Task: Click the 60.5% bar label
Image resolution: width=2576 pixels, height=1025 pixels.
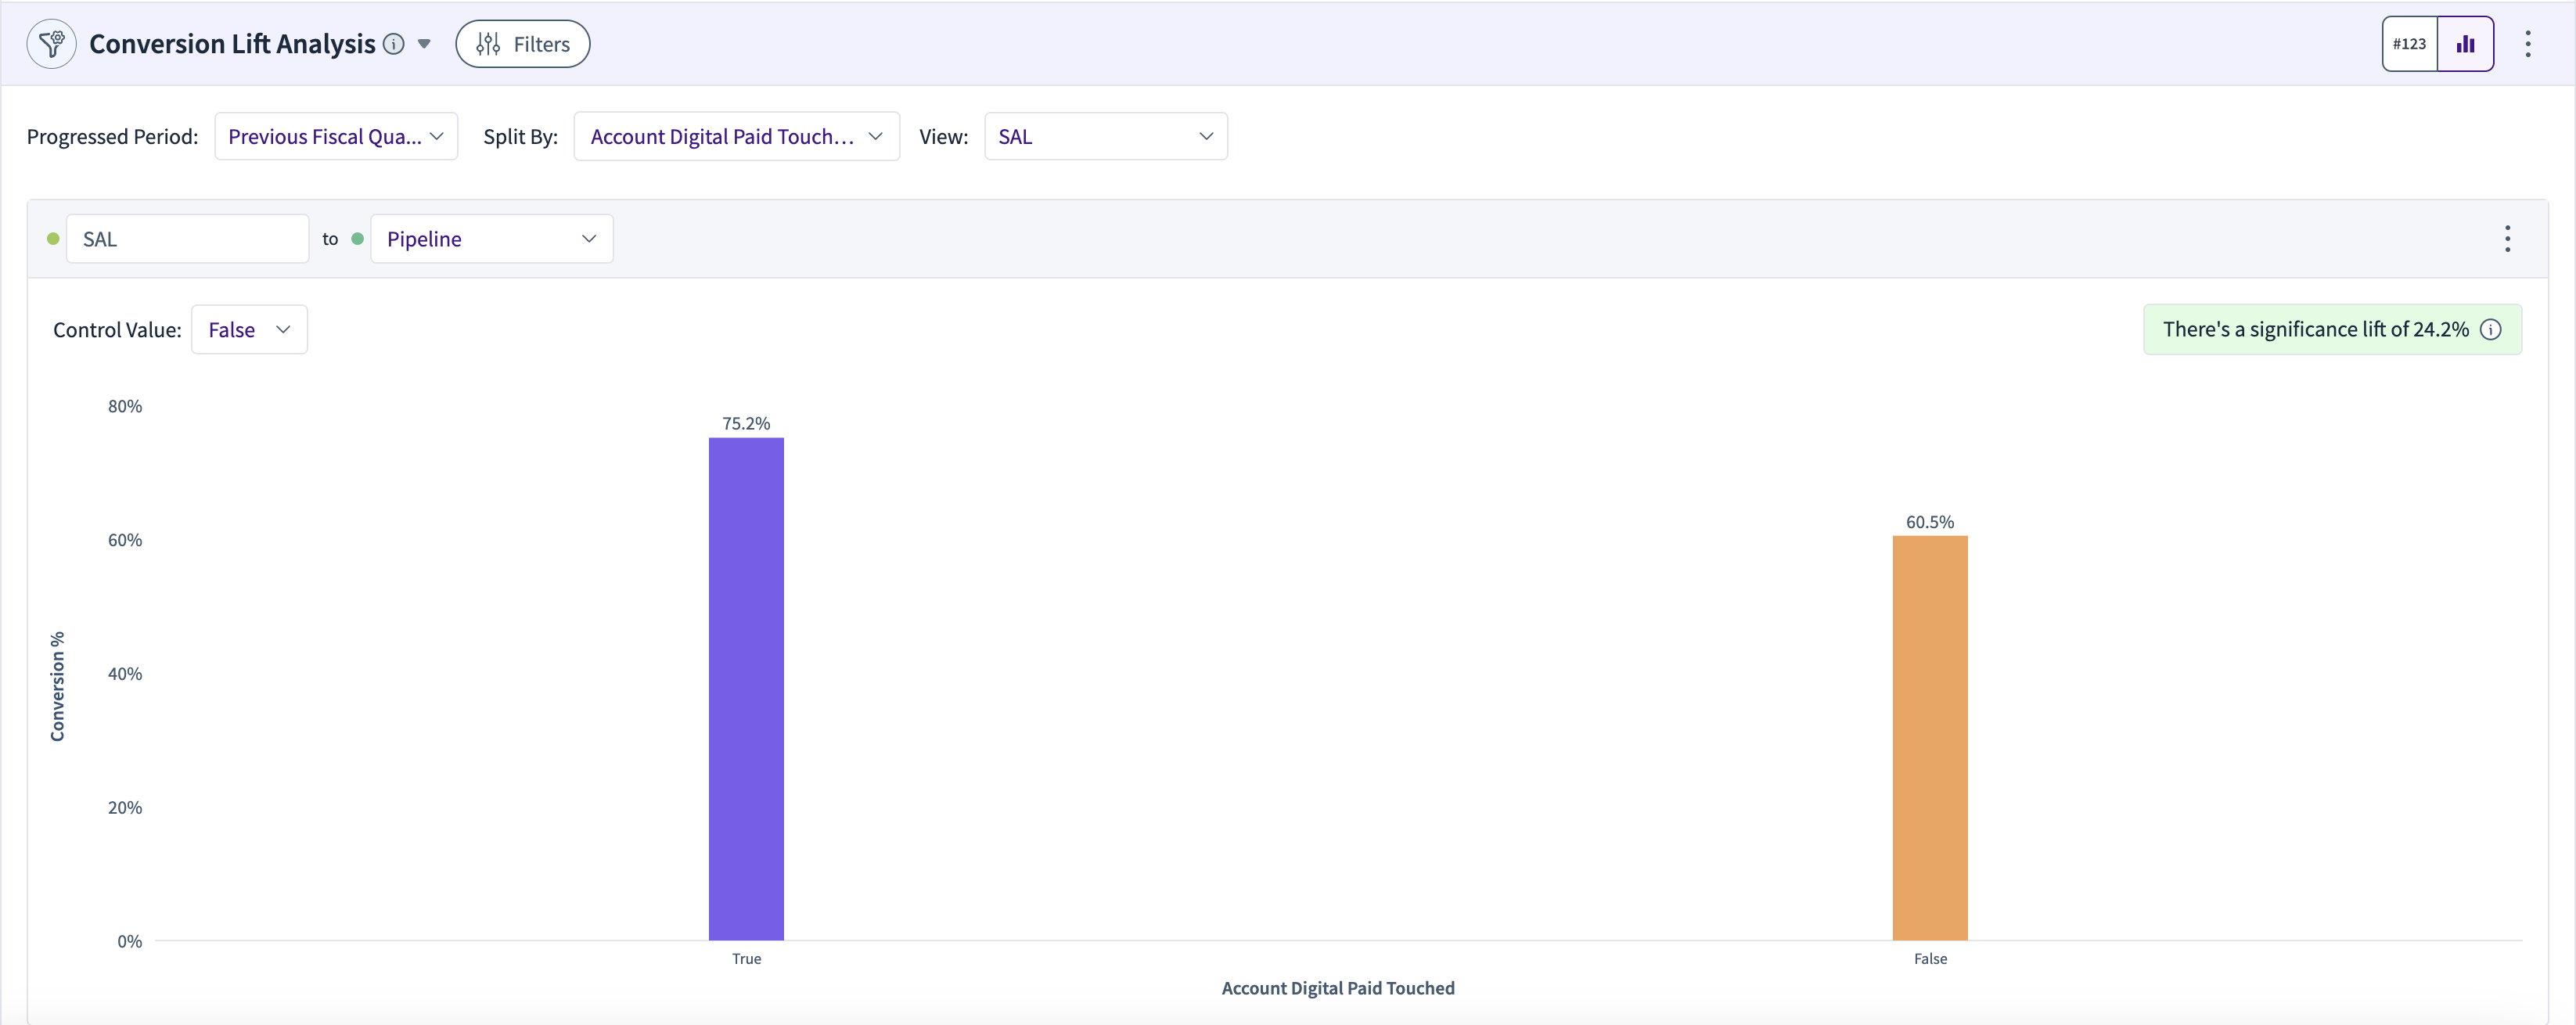Action: [x=1929, y=522]
